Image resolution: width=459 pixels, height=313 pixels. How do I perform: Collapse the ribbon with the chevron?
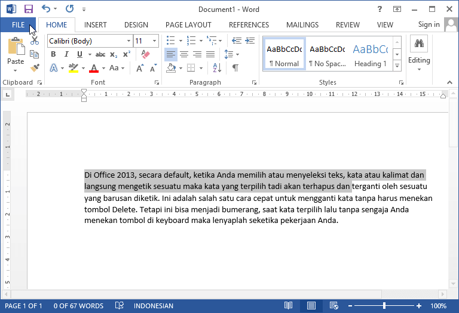pos(449,83)
